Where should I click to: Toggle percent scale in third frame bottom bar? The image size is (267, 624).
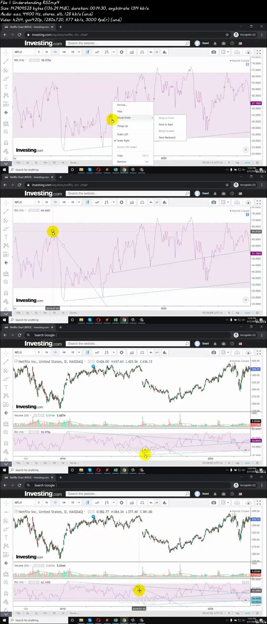click(229, 463)
